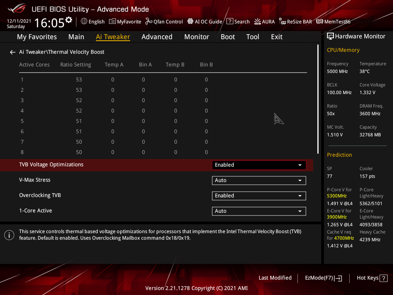Click the settings list vertical scrollbar
The width and height of the screenshot is (393, 295).
[x=318, y=99]
